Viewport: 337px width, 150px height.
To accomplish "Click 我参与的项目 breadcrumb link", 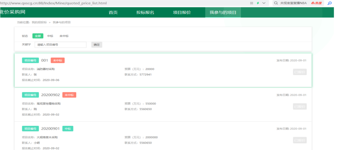I will [62, 22].
